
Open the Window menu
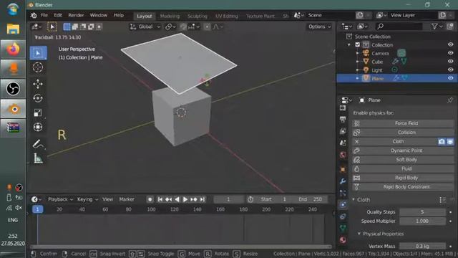(99, 15)
